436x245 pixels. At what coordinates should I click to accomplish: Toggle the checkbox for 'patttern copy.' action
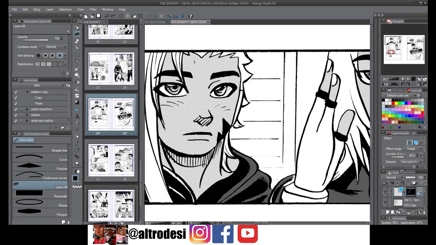pyautogui.click(x=15, y=92)
